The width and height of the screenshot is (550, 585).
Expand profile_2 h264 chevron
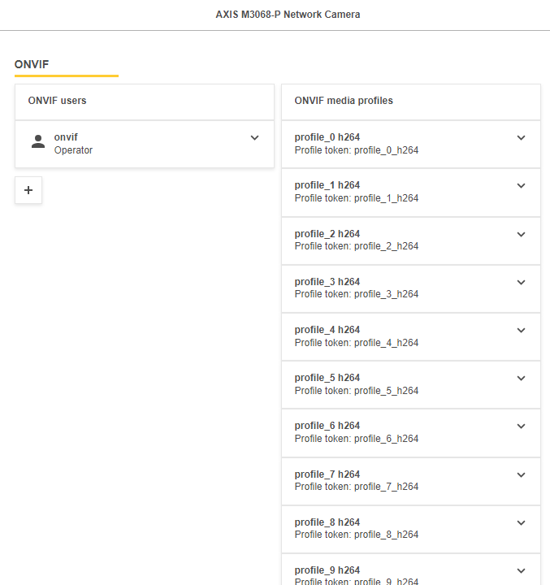click(x=521, y=234)
